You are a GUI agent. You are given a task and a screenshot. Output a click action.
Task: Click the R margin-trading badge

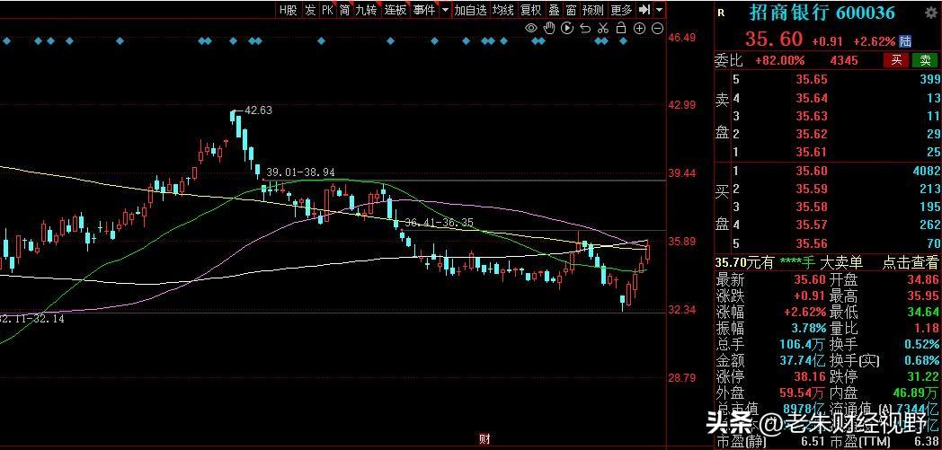click(x=721, y=13)
